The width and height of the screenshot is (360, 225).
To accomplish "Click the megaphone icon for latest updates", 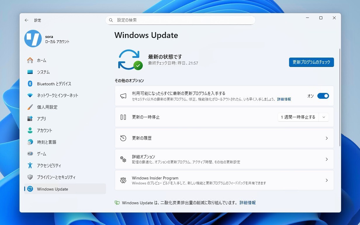I will pos(123,96).
